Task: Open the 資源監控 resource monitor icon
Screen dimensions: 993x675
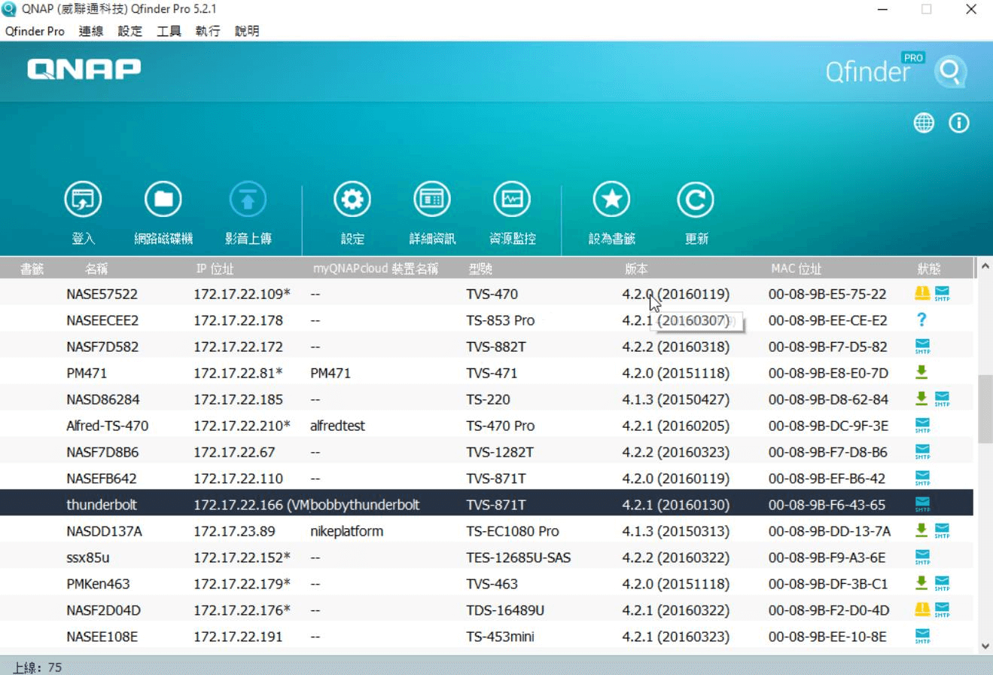Action: [512, 200]
